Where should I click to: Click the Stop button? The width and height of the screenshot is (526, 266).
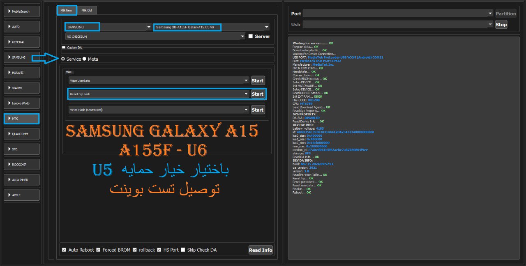coord(501,25)
